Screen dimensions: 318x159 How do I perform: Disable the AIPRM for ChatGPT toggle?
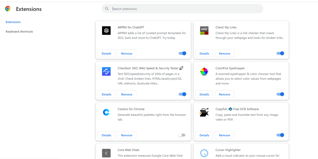pos(183,53)
